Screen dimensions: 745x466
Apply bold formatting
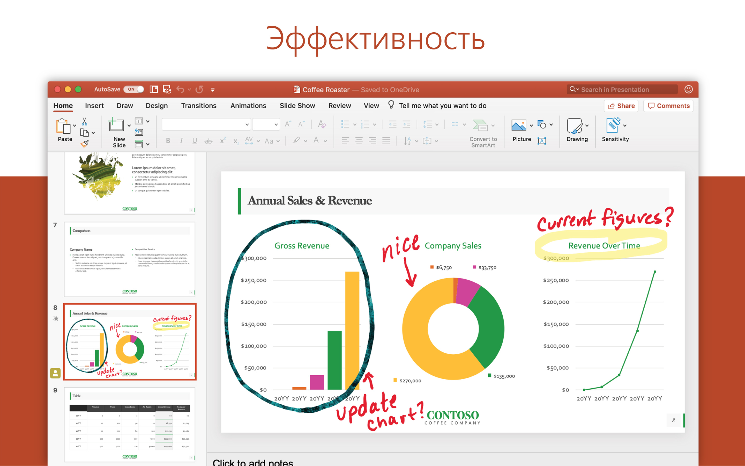pos(168,141)
